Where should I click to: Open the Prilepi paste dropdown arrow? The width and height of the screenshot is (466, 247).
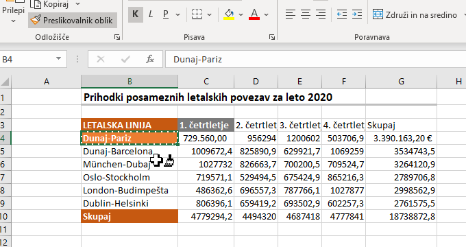coord(13,21)
